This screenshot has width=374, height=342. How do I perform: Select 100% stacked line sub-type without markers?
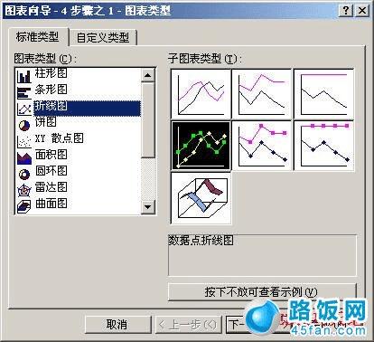pyautogui.click(x=323, y=94)
